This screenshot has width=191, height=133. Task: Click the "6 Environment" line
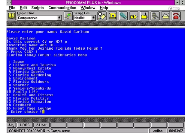23,78
